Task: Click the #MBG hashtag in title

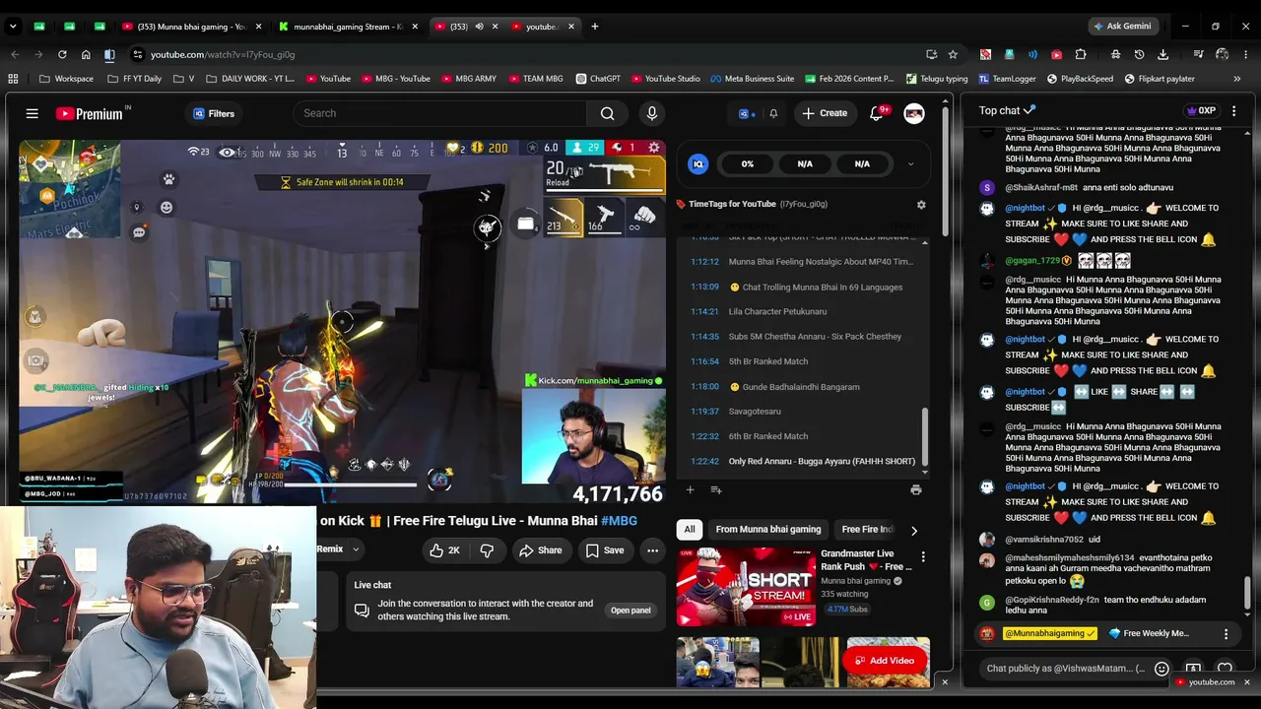Action: tap(619, 521)
